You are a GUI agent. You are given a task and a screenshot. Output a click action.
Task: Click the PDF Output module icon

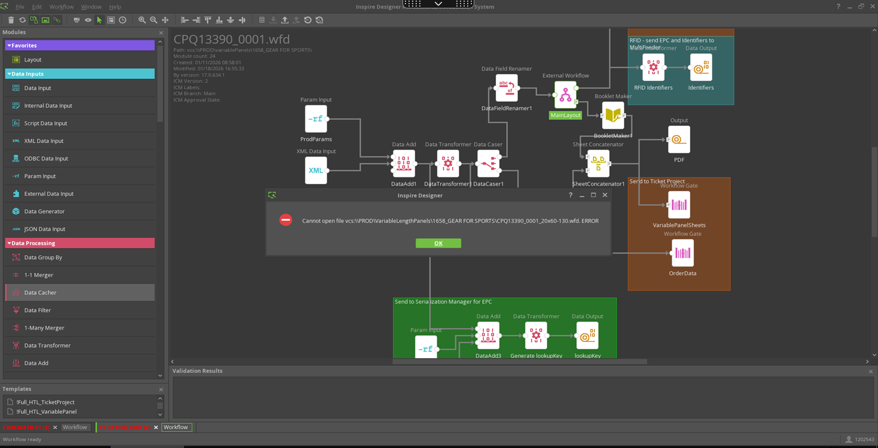point(679,140)
